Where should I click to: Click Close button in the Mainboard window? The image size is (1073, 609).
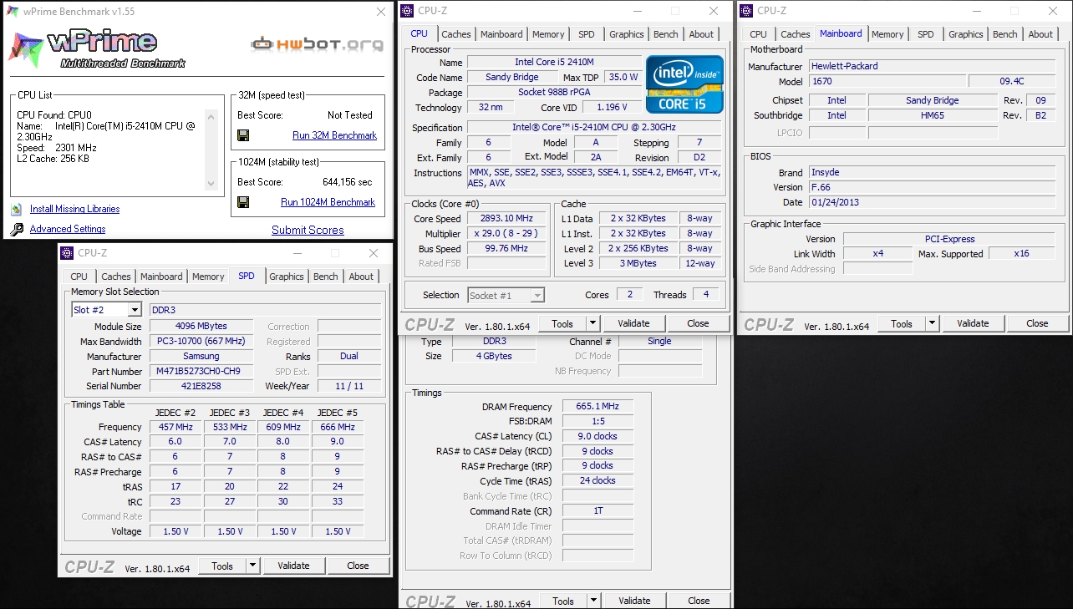click(x=1037, y=323)
